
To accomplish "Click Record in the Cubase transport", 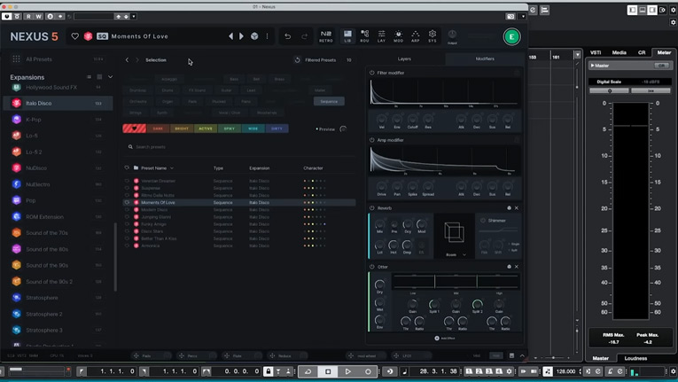I will pos(368,371).
